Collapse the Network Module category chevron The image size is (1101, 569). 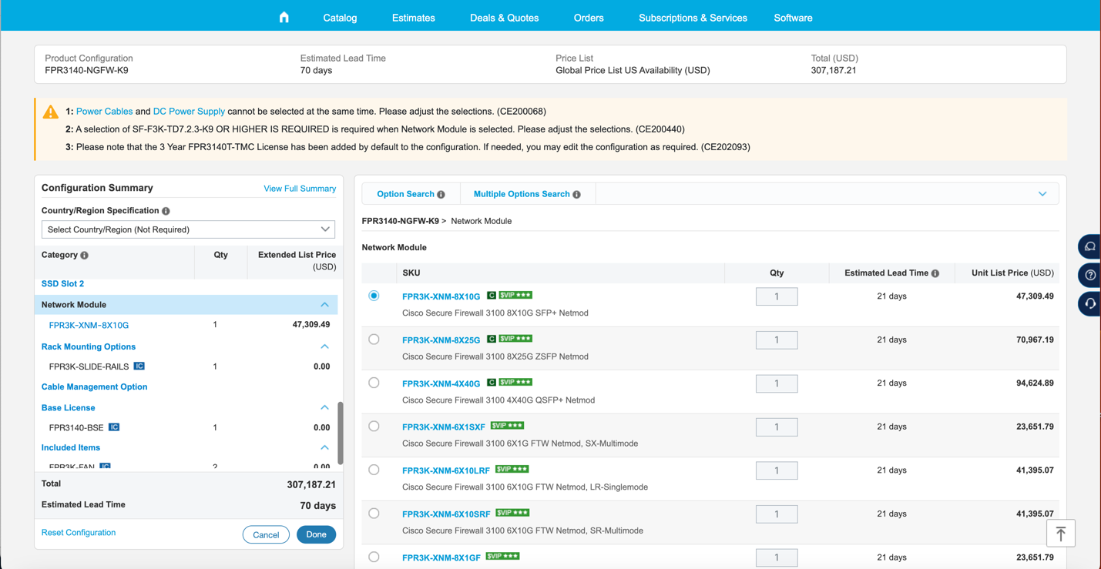point(324,305)
